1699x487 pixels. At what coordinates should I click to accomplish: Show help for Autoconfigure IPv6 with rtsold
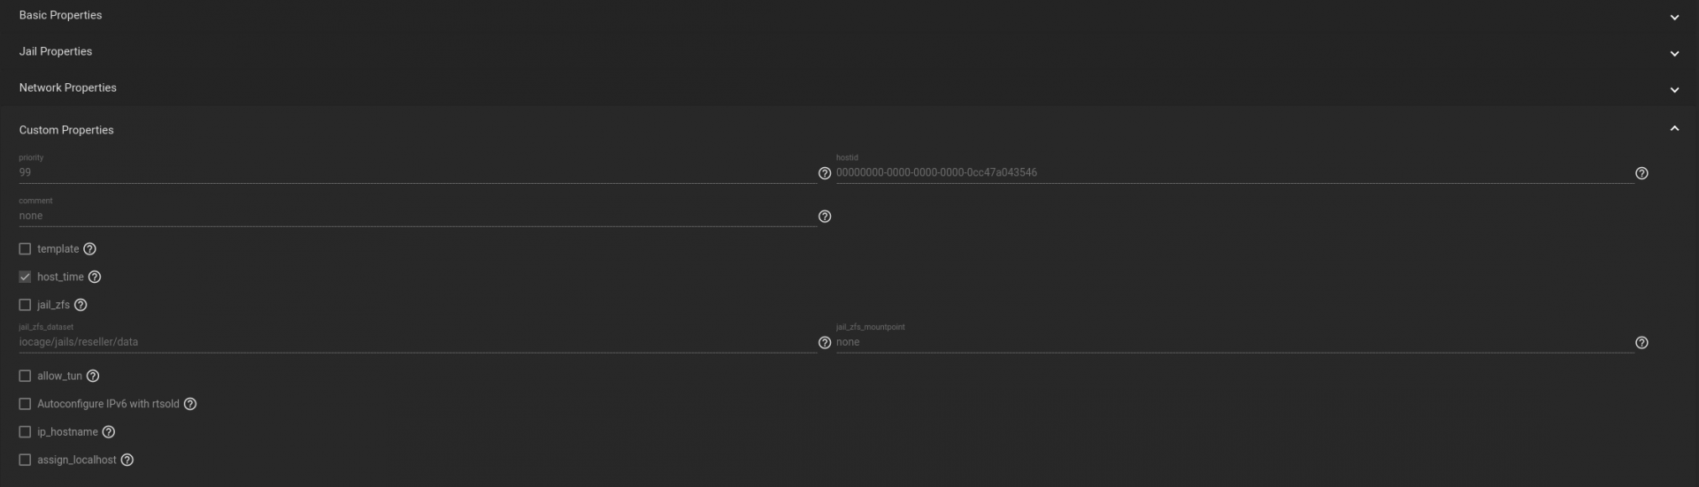[x=190, y=404]
